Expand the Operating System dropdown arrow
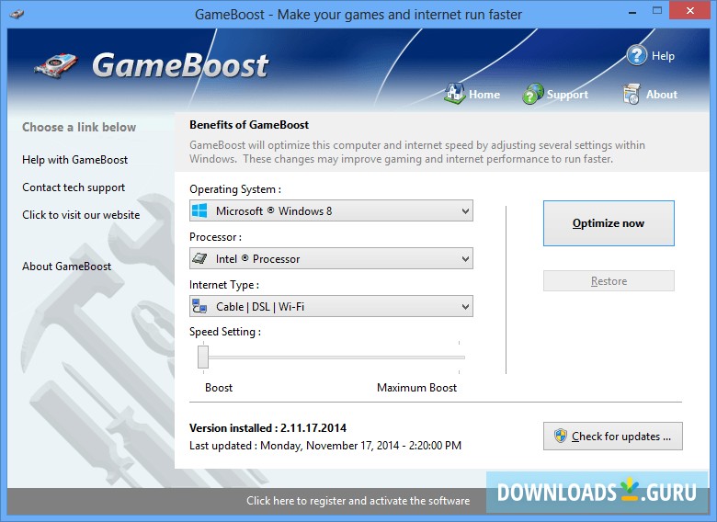The width and height of the screenshot is (717, 522). click(465, 211)
